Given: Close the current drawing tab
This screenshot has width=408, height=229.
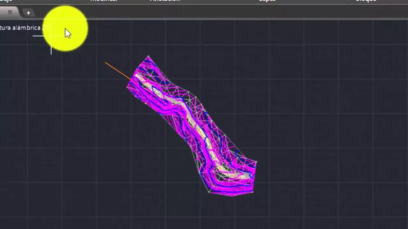Looking at the screenshot, I should tap(10, 12).
